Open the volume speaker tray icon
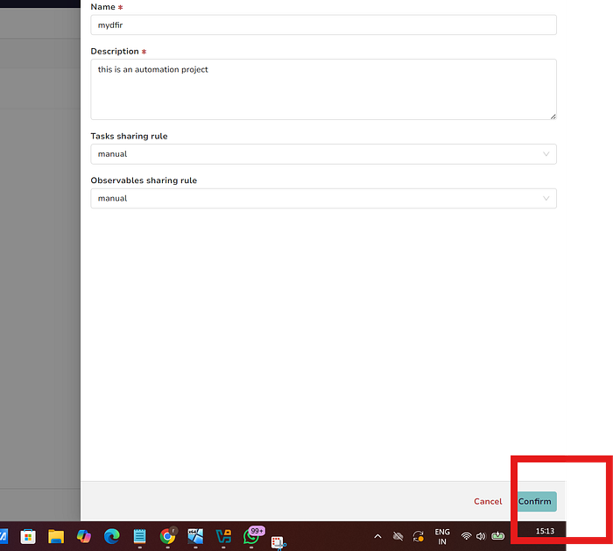The width and height of the screenshot is (613, 551). (x=481, y=536)
